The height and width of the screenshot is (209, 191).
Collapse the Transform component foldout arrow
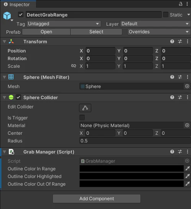(4, 42)
